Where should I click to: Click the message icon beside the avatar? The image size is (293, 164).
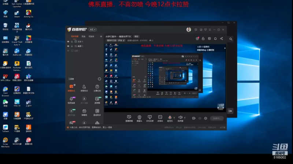click(196, 30)
